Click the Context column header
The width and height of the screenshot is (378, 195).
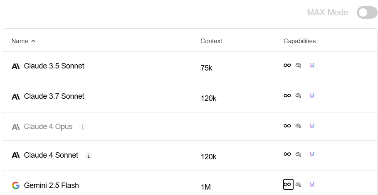[211, 41]
